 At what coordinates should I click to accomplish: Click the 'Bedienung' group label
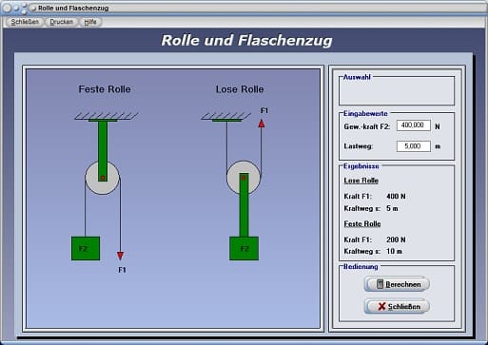tap(361, 267)
